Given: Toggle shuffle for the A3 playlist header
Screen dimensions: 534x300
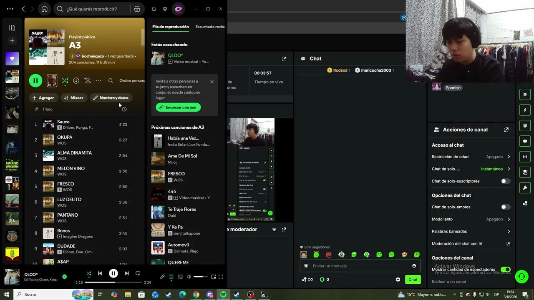Looking at the screenshot, I should click(x=65, y=80).
